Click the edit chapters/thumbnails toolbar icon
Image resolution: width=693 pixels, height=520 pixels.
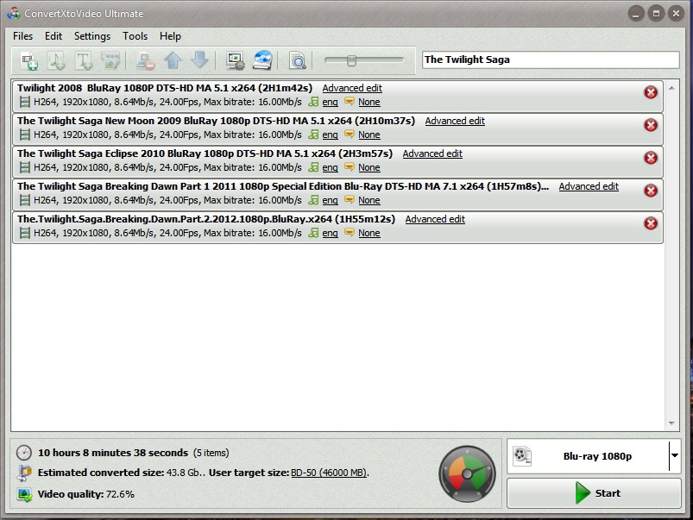point(110,60)
